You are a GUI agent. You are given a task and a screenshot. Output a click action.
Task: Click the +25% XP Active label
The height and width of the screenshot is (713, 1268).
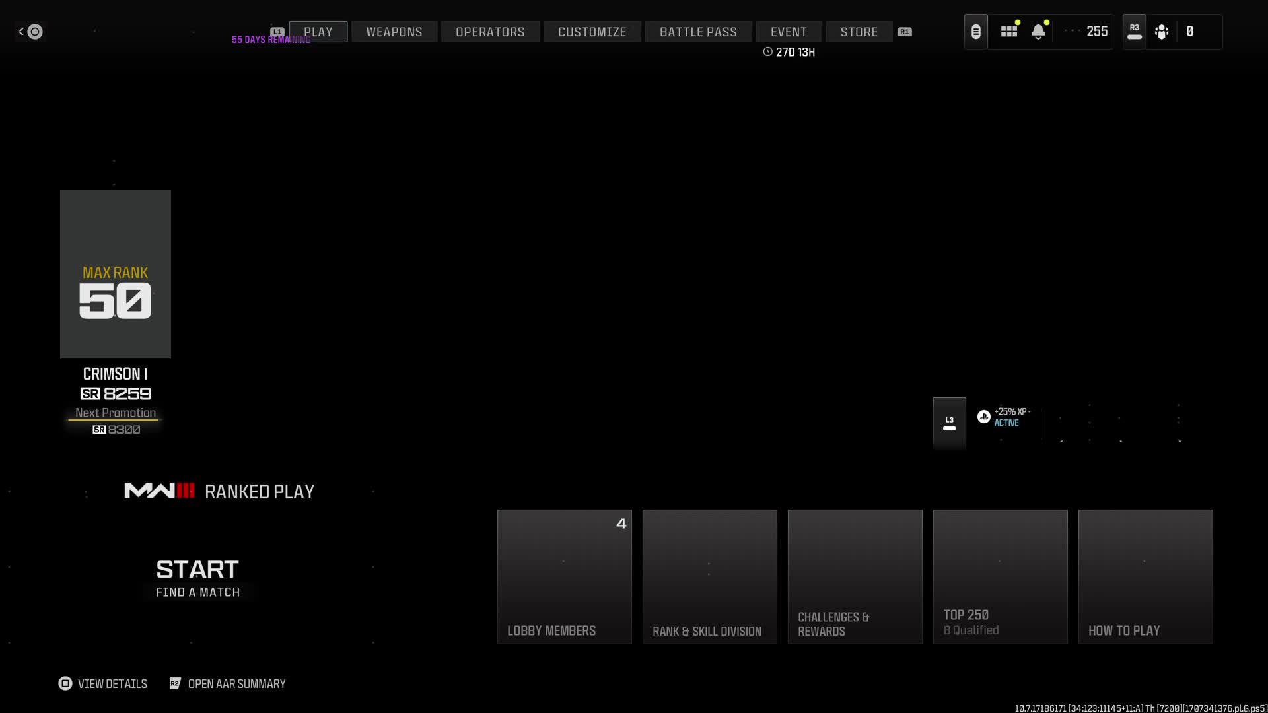pyautogui.click(x=1012, y=417)
